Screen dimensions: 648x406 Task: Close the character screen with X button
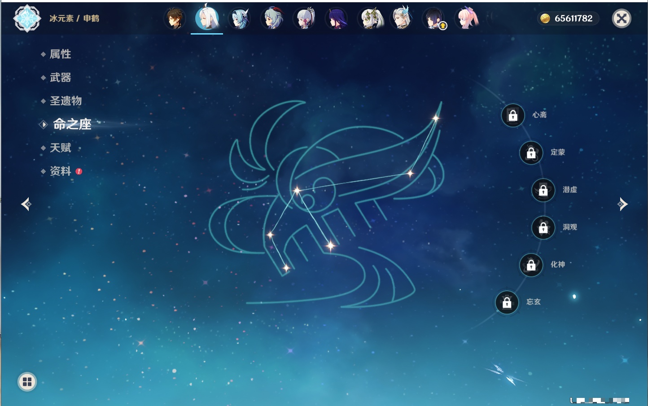[x=622, y=18]
